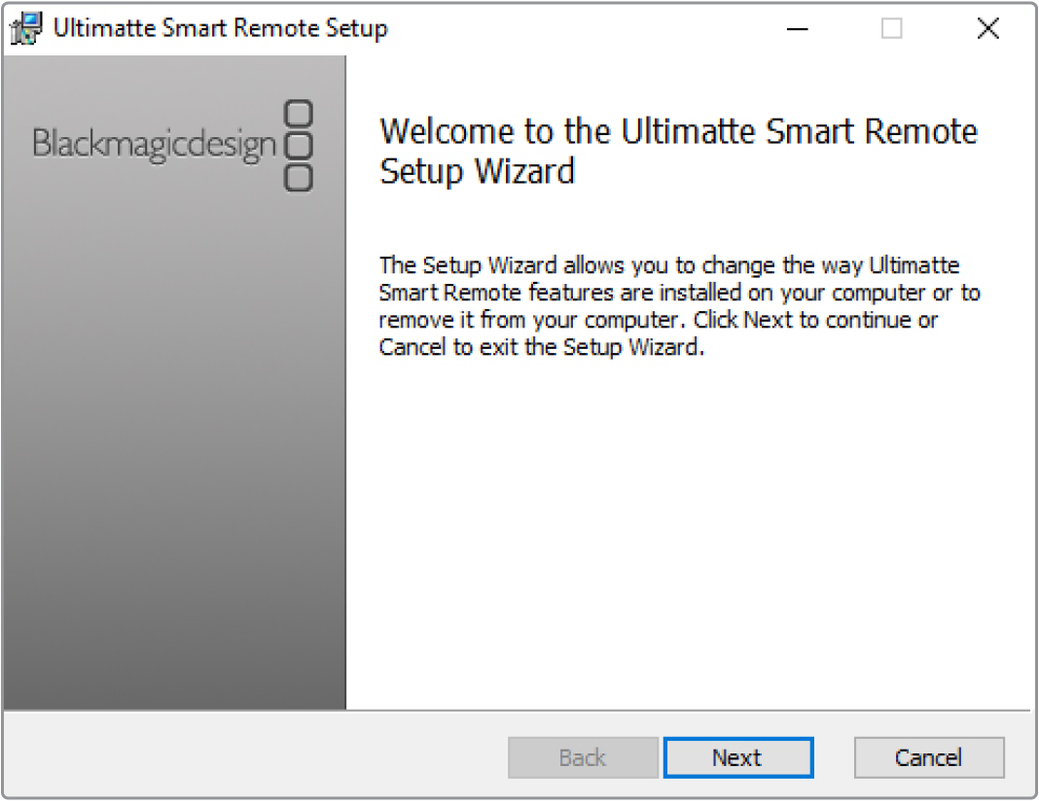Click the installer icon in the title bar
1039x804 pixels.
(x=27, y=29)
